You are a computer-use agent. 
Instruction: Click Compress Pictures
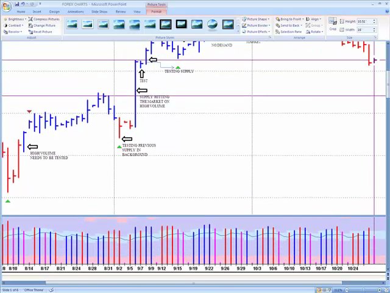tap(44, 19)
